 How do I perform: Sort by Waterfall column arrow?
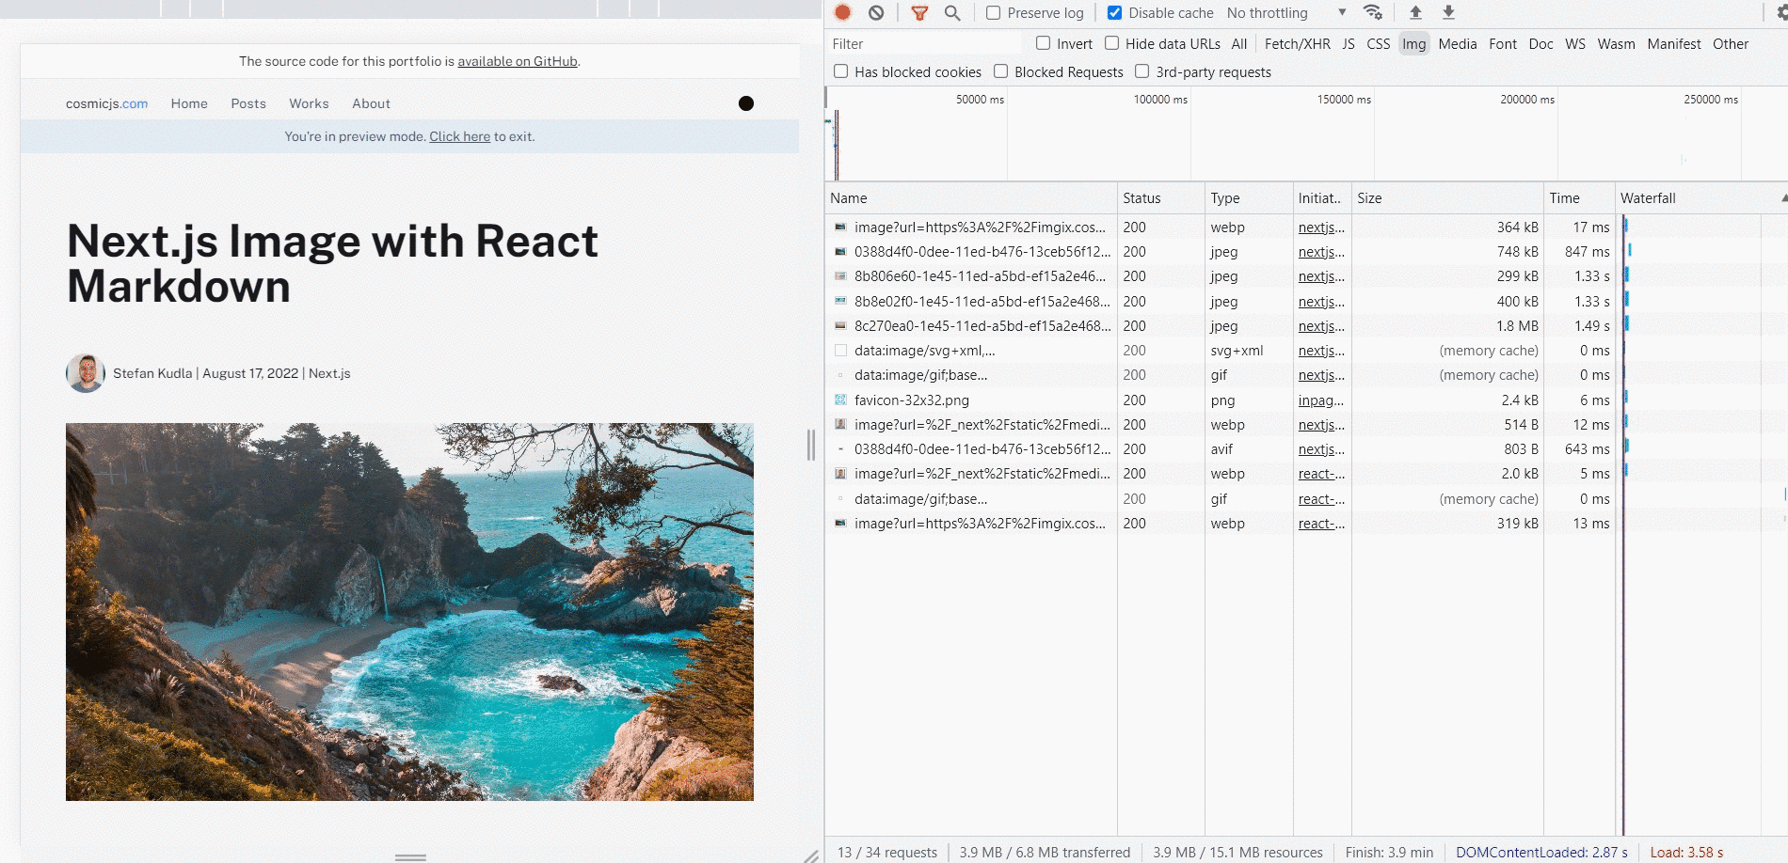click(1783, 198)
